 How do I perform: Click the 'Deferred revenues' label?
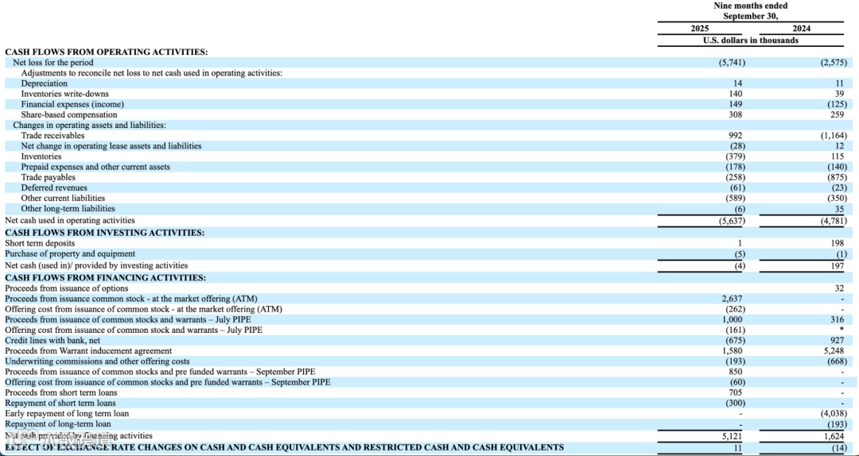[54, 187]
